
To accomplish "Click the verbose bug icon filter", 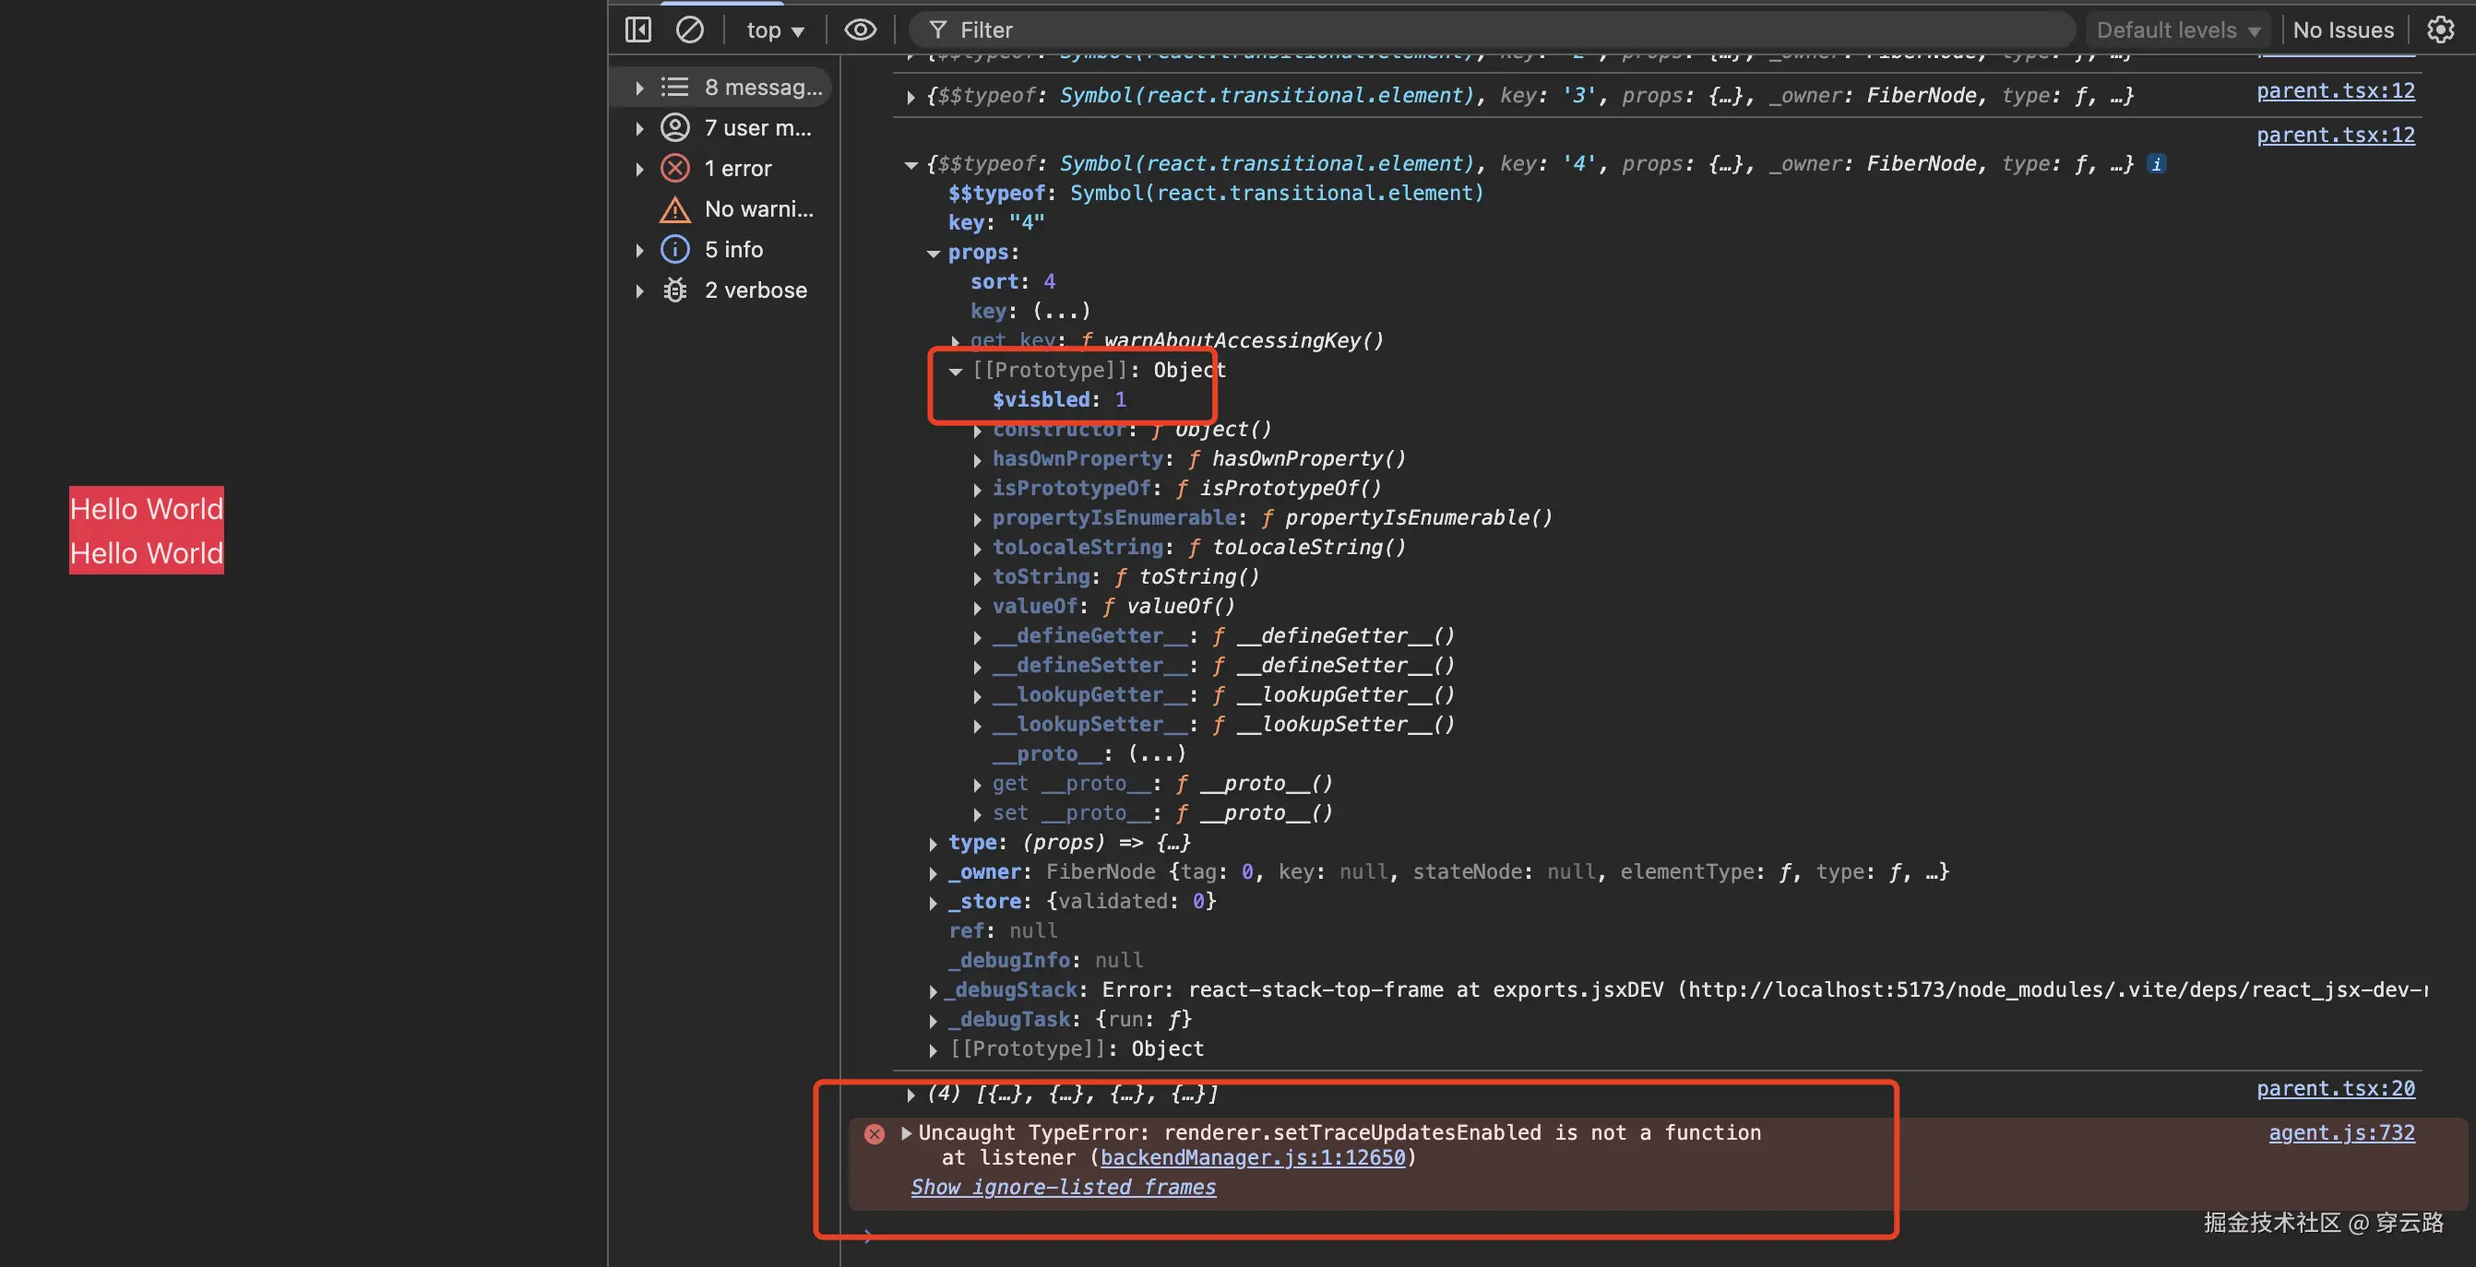I will pos(674,290).
